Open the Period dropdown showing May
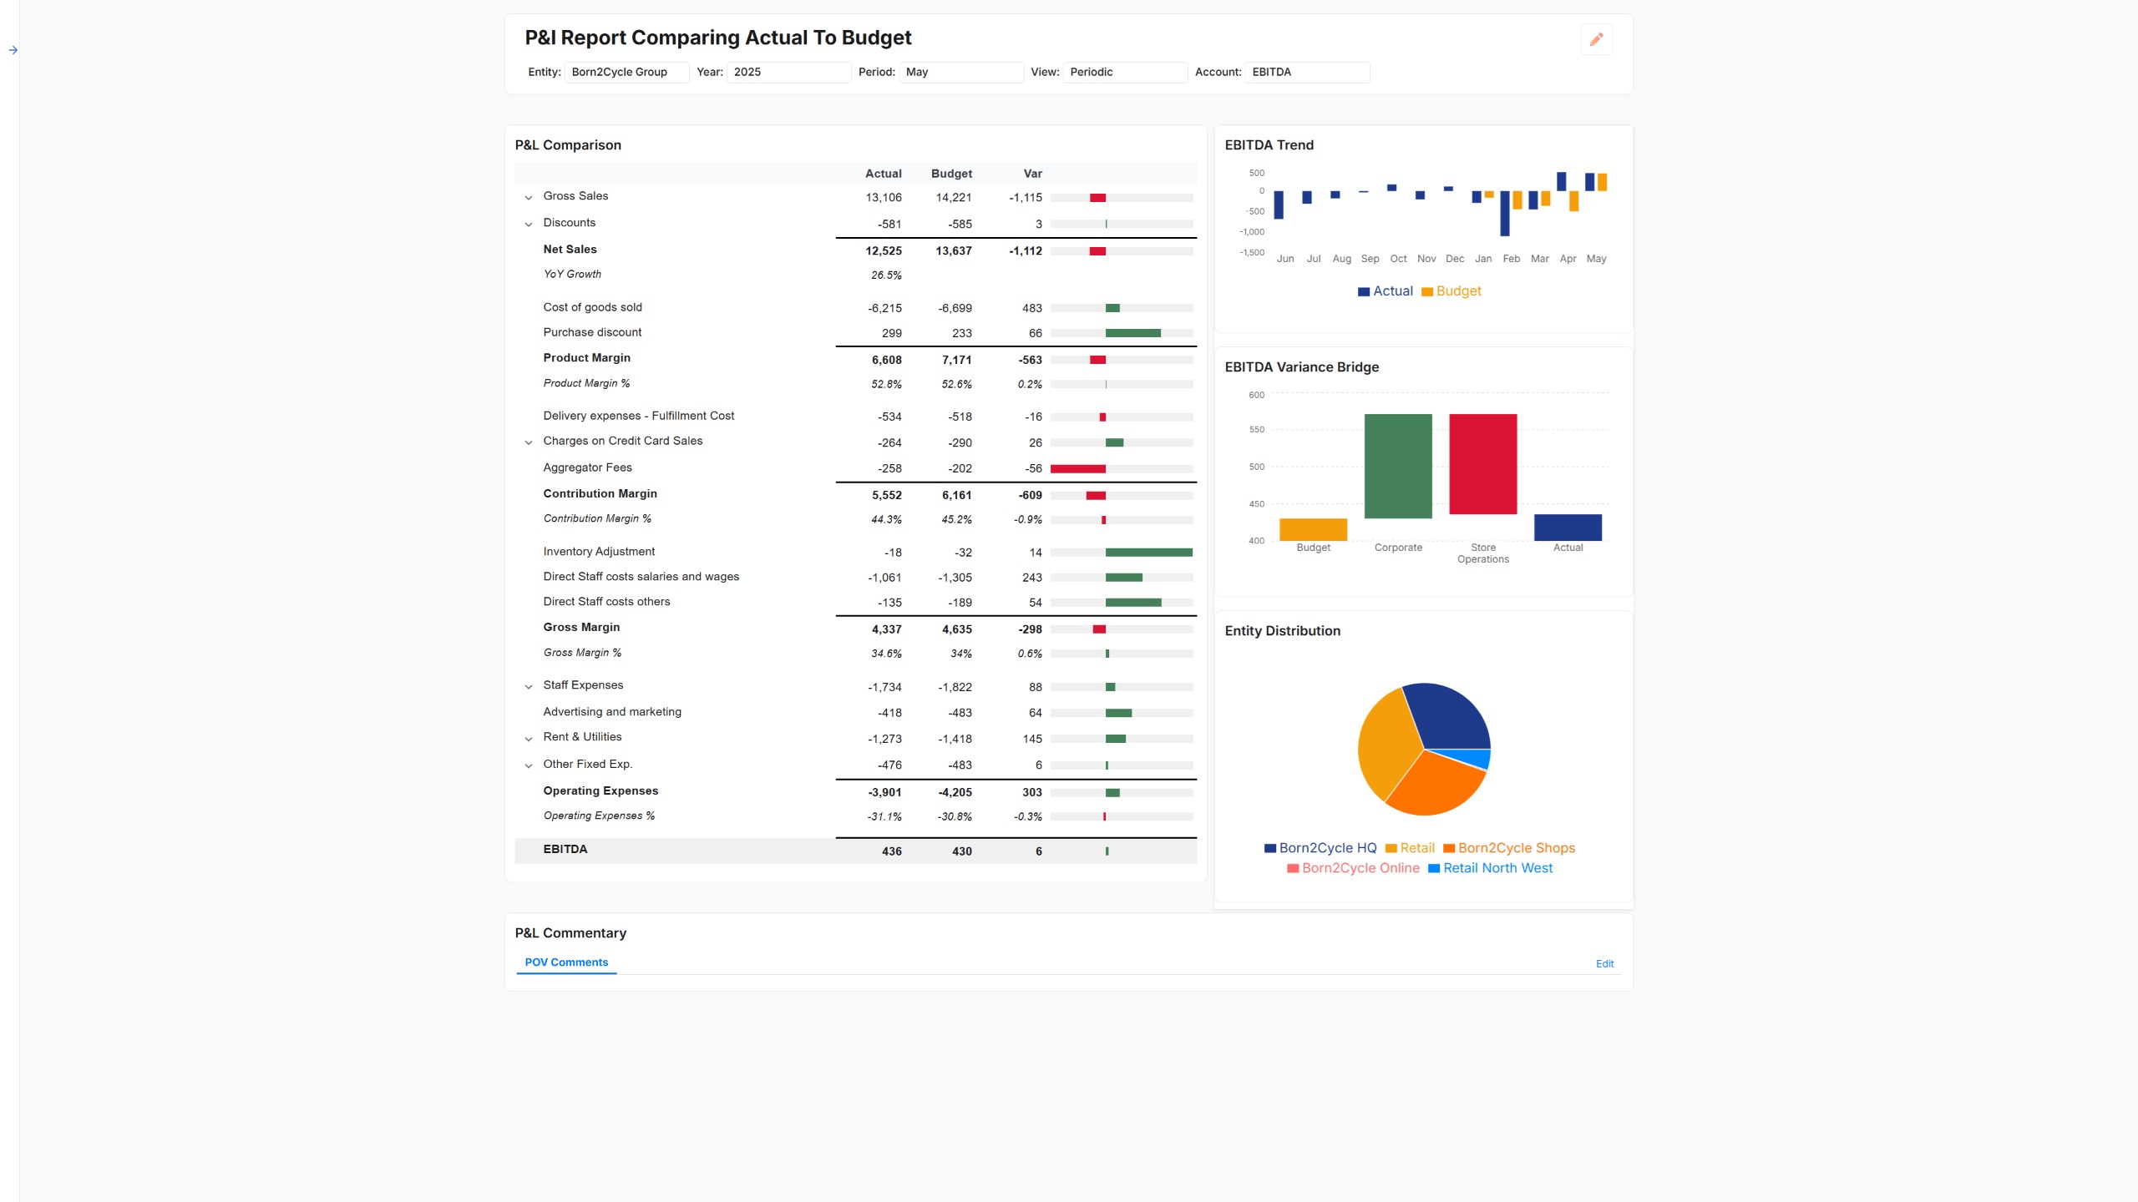Image resolution: width=2138 pixels, height=1202 pixels. click(x=960, y=73)
